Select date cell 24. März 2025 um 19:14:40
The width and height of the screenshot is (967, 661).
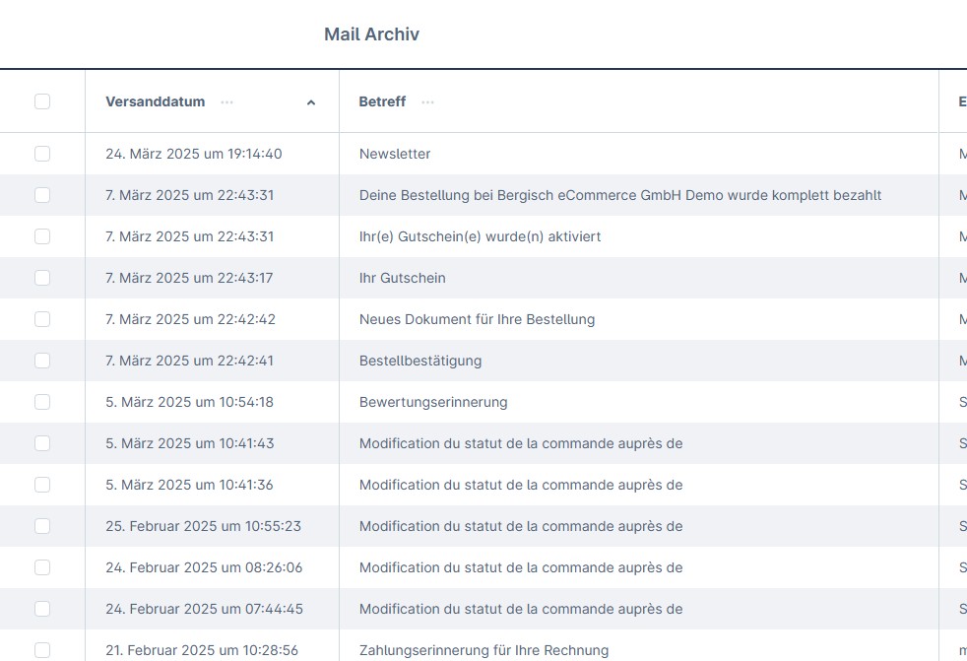pos(193,154)
